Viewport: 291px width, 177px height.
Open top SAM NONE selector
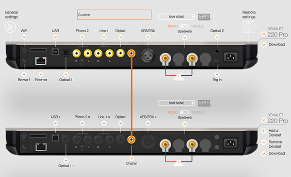click(176, 17)
